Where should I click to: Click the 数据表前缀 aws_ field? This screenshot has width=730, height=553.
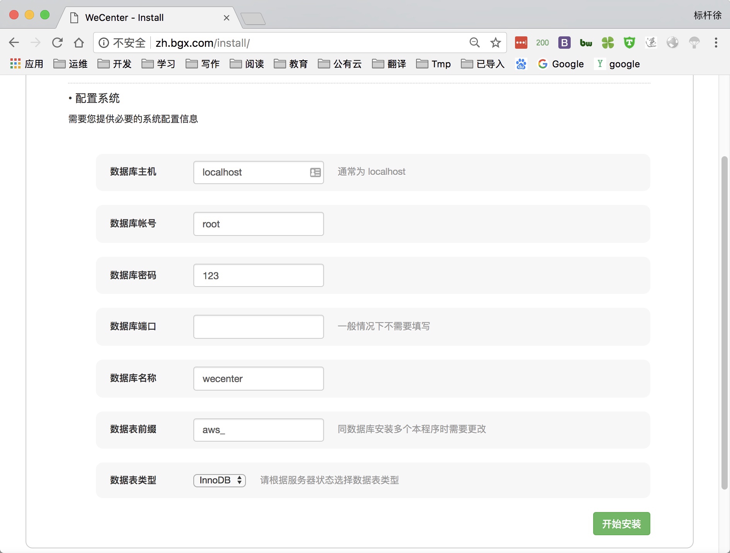(x=258, y=430)
